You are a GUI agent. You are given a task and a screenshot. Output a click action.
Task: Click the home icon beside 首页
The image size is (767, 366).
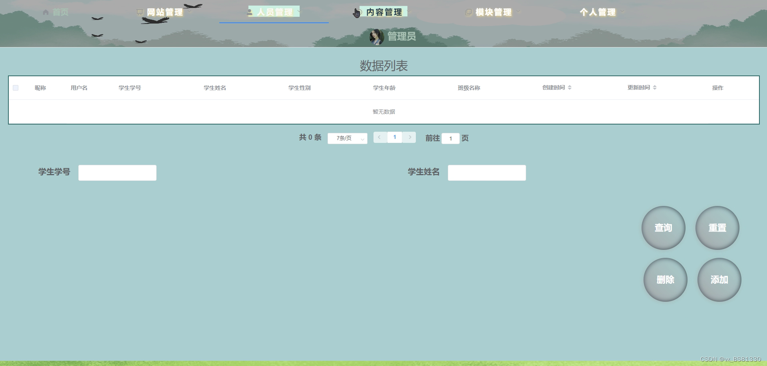46,12
